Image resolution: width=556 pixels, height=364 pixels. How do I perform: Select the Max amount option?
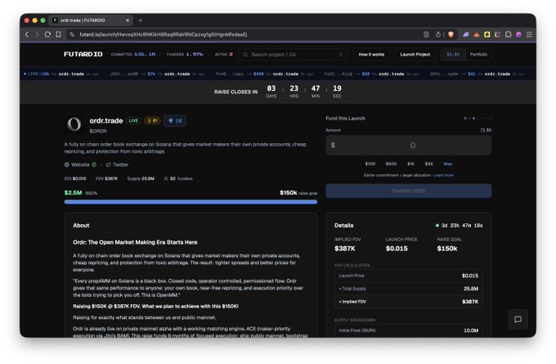tap(447, 164)
